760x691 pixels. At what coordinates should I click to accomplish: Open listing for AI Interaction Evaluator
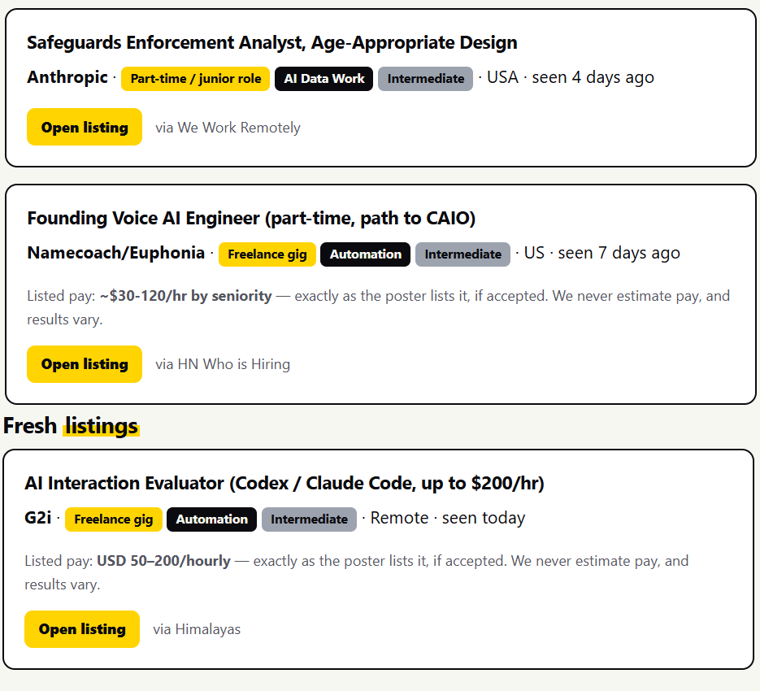tap(82, 629)
